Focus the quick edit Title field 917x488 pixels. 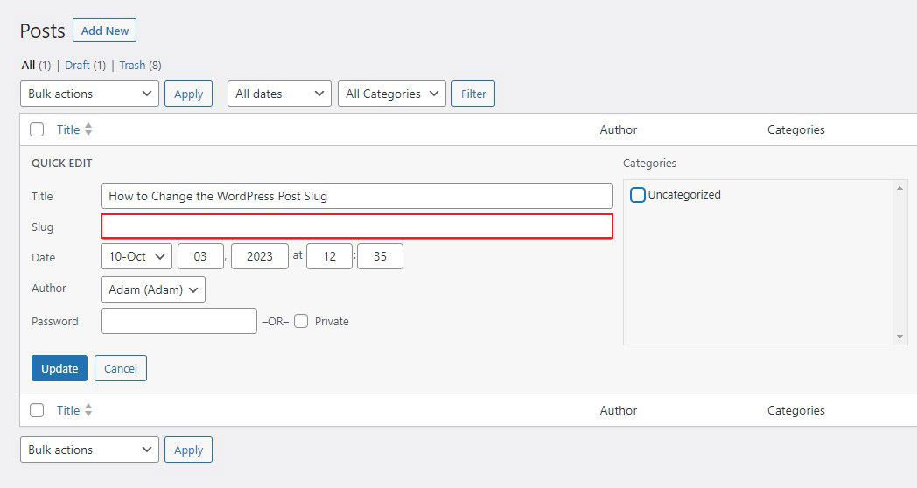click(357, 196)
